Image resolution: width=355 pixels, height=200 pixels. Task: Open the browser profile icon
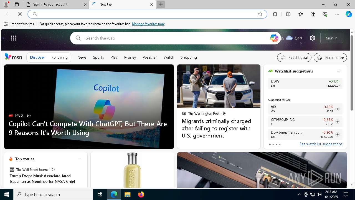(6, 4)
